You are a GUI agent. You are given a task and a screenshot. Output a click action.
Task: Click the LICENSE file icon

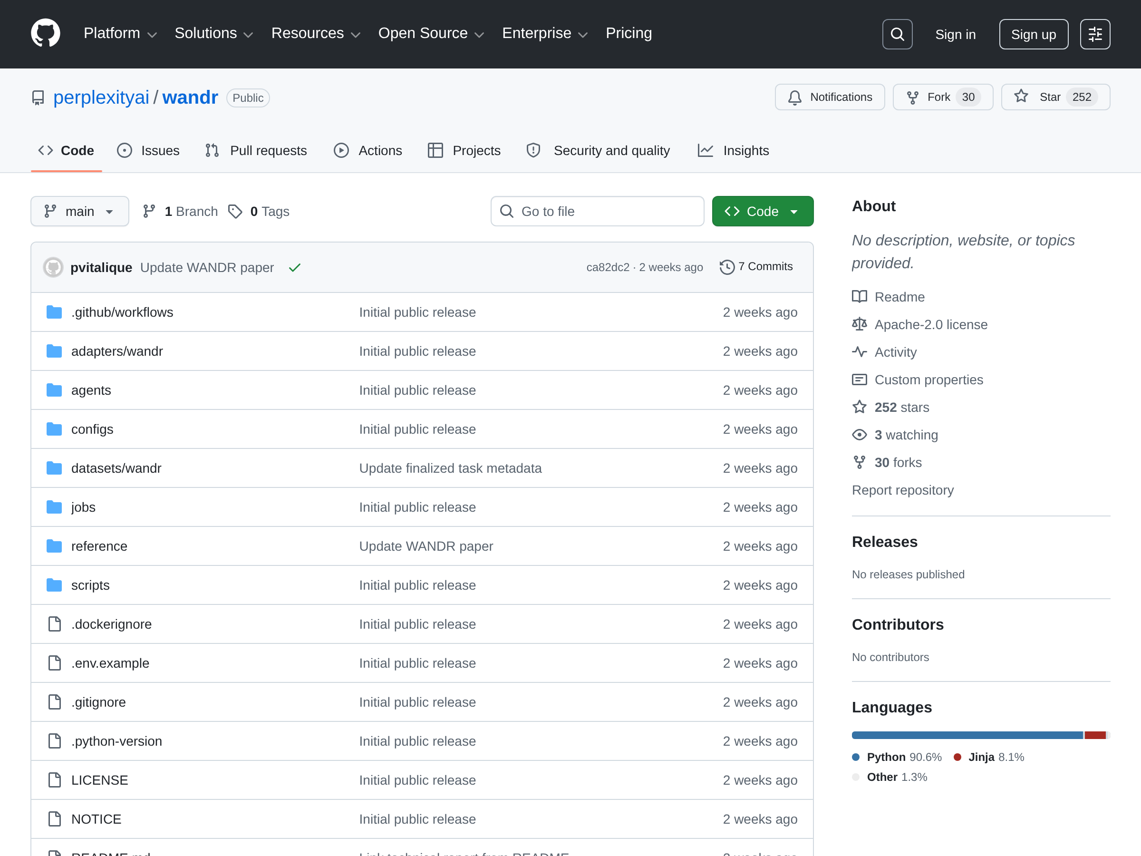pyautogui.click(x=54, y=780)
